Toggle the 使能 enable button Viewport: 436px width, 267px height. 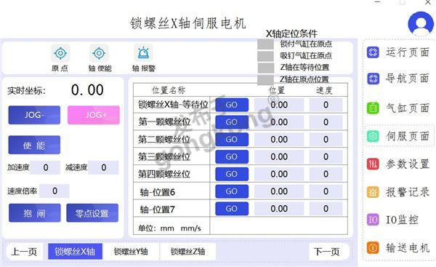(34, 145)
